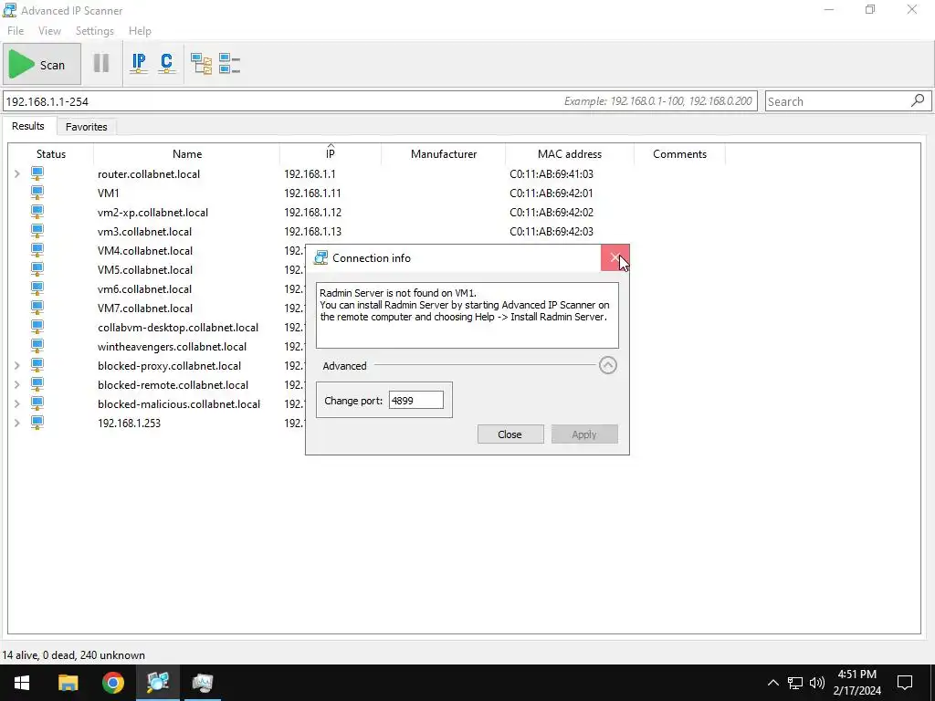Viewport: 935px width, 701px height.
Task: Click the computer icon for 192.168.1.253
Action: (37, 422)
